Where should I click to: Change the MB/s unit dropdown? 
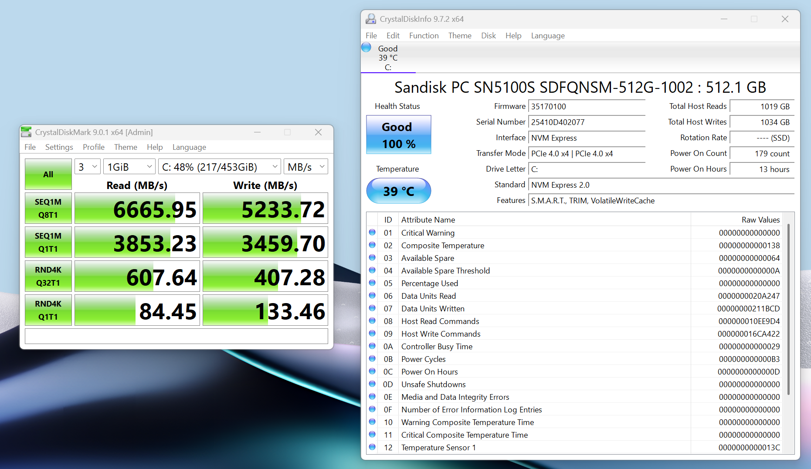click(306, 167)
